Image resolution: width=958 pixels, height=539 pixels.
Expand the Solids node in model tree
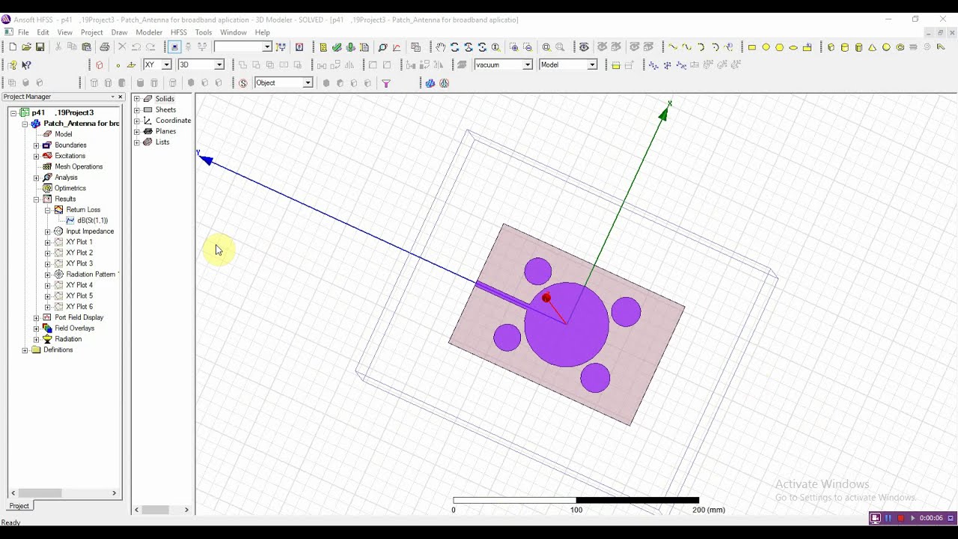click(x=137, y=99)
